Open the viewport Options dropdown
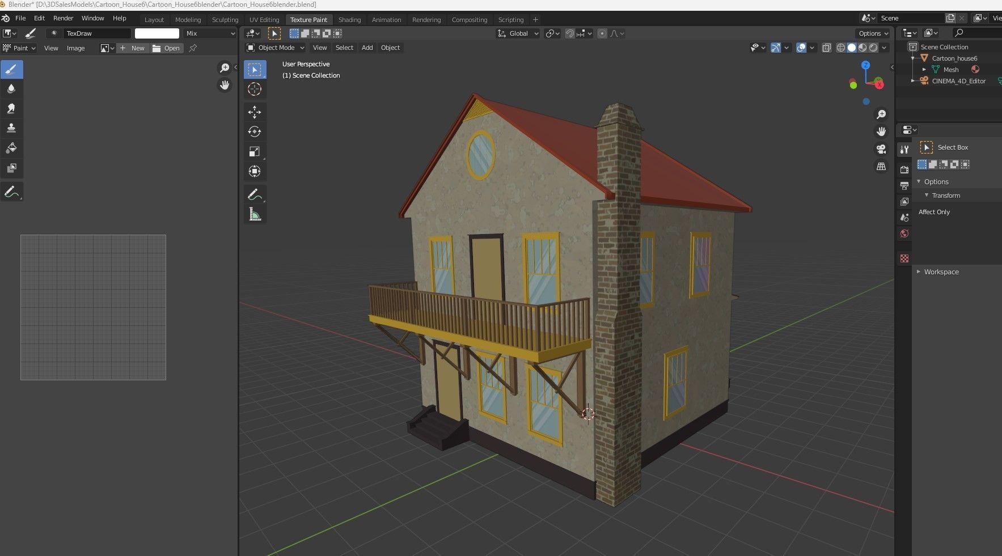The image size is (1002, 556). coord(873,33)
